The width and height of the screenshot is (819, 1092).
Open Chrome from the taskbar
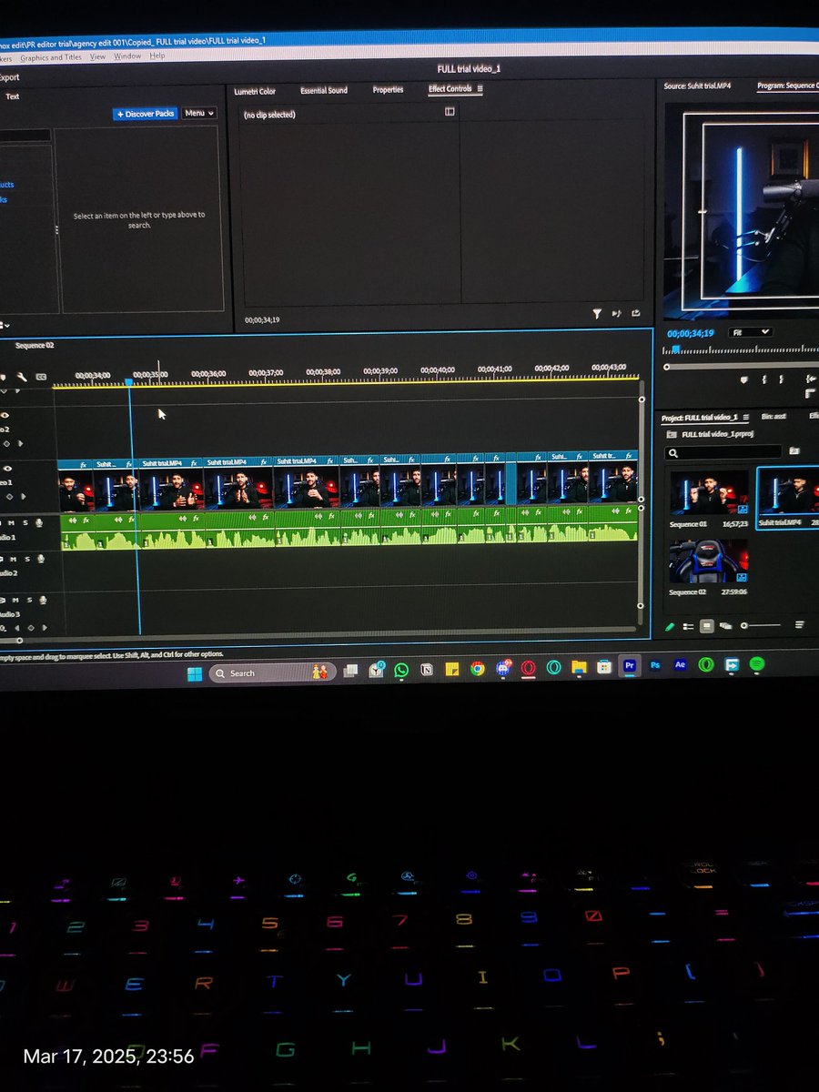[x=477, y=669]
